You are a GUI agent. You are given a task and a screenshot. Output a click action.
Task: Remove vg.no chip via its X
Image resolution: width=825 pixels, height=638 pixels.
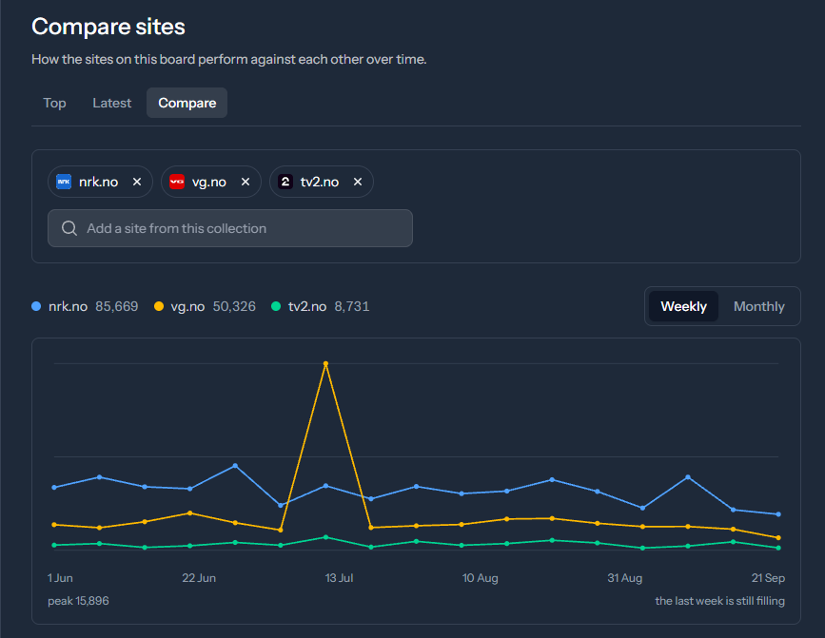(x=246, y=182)
